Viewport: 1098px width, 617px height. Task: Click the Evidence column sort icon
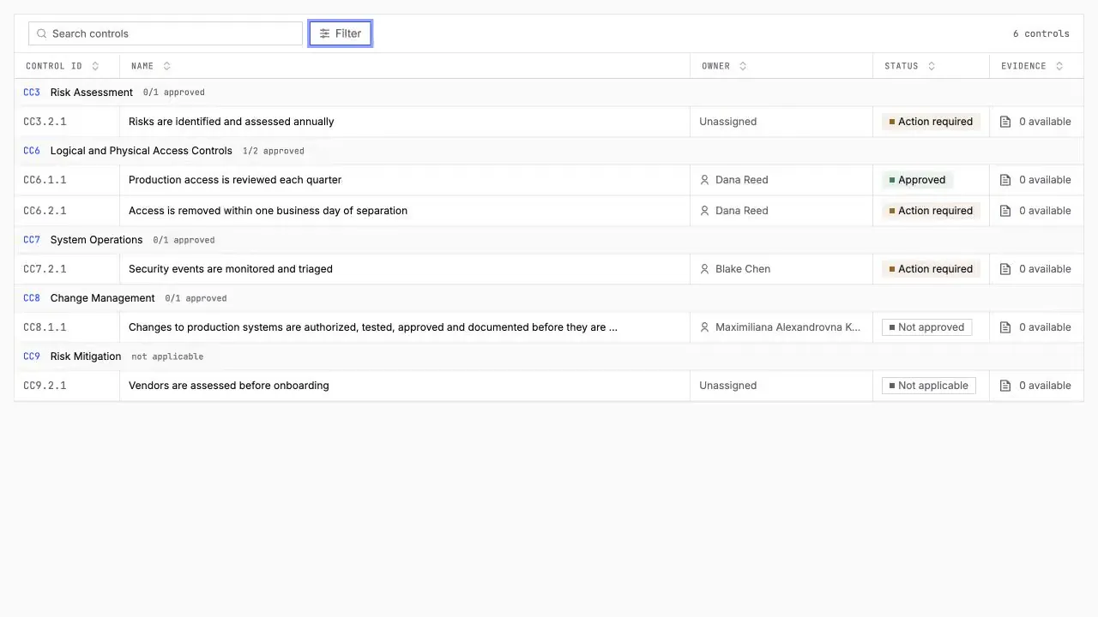coord(1059,66)
